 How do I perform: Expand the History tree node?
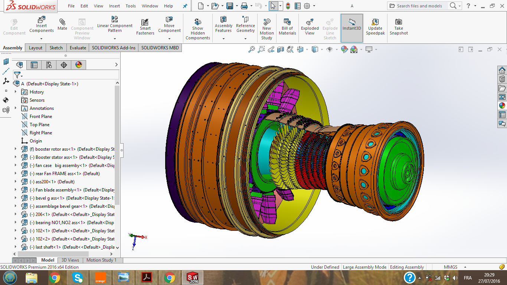click(16, 92)
